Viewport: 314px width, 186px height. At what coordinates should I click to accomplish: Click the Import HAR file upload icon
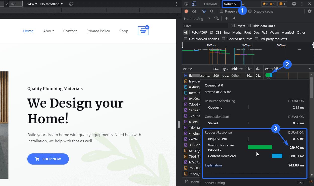pyautogui.click(x=227, y=19)
